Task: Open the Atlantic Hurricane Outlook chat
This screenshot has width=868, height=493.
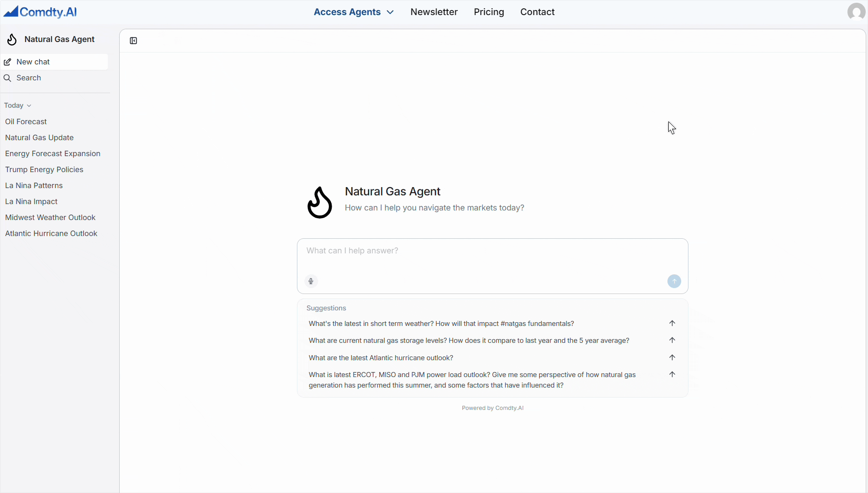Action: tap(51, 234)
